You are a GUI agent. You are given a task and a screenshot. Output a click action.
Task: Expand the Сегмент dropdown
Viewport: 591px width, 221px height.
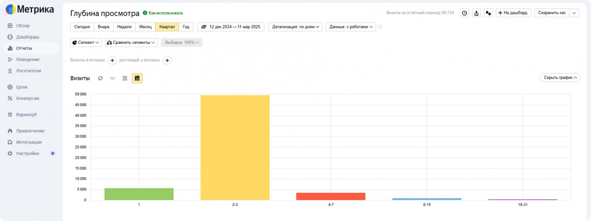click(86, 42)
